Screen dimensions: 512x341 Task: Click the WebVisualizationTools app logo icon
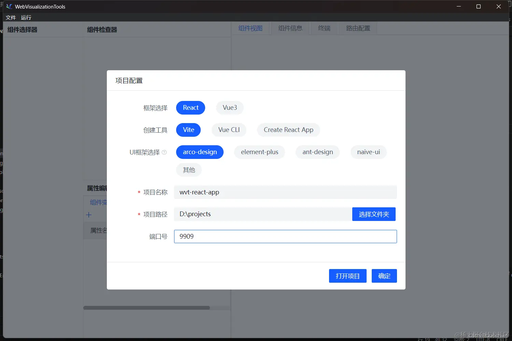coord(9,6)
